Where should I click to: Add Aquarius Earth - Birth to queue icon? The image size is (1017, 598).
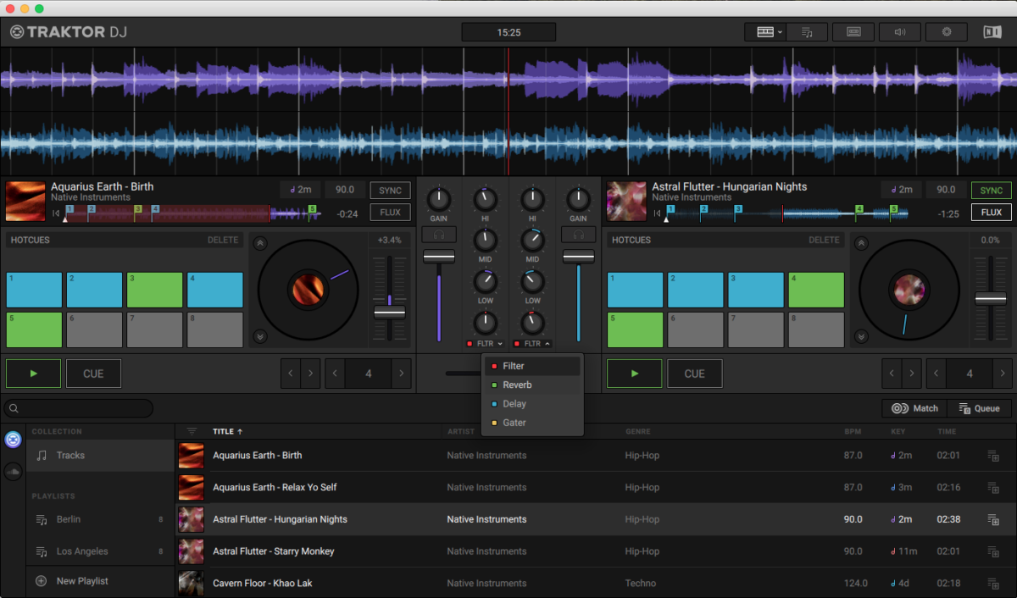(x=993, y=456)
